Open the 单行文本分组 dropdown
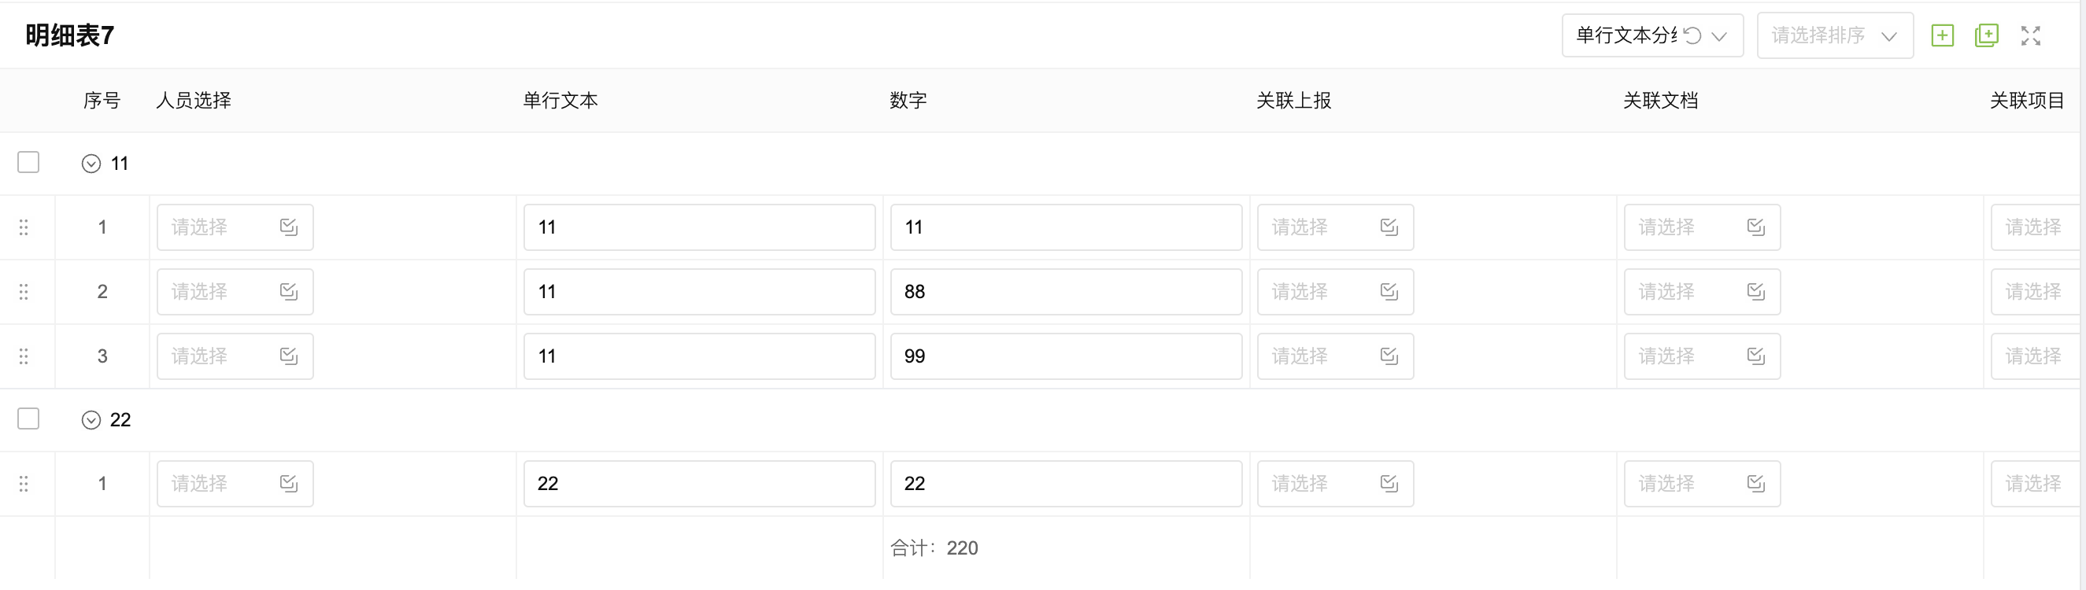Viewport: 2086px width, 590px height. (x=1652, y=35)
